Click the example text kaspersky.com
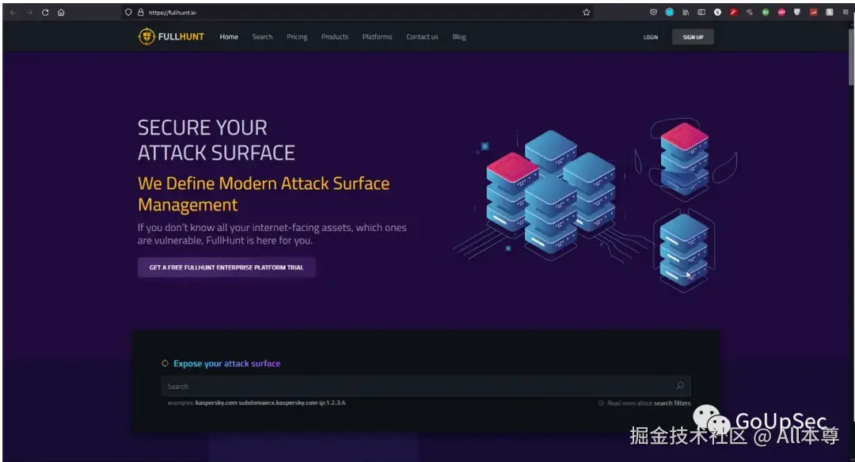 (x=216, y=403)
